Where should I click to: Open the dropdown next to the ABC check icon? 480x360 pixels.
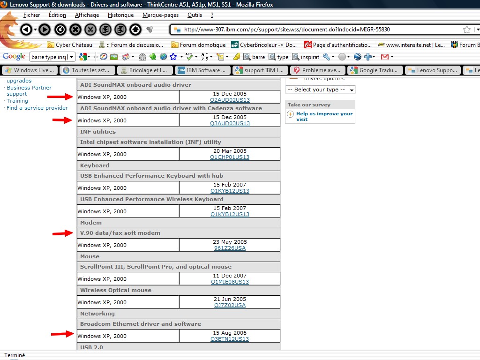click(196, 57)
